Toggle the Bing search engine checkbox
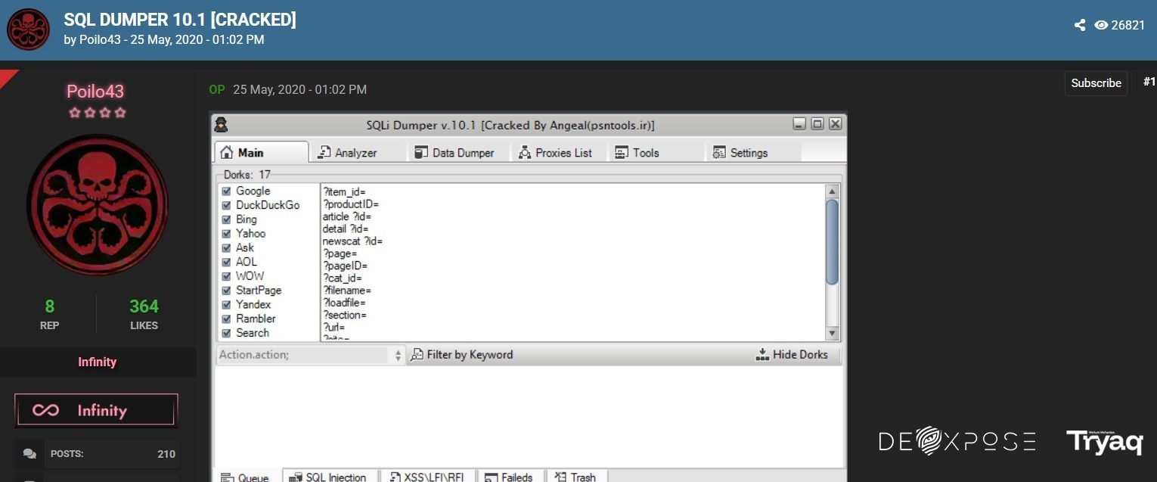Screen dimensions: 1157x482 [226, 219]
